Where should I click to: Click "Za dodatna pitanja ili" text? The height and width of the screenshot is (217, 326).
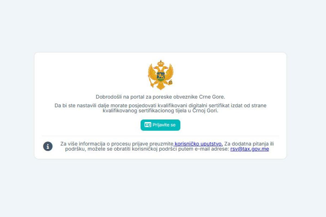pos(249,144)
